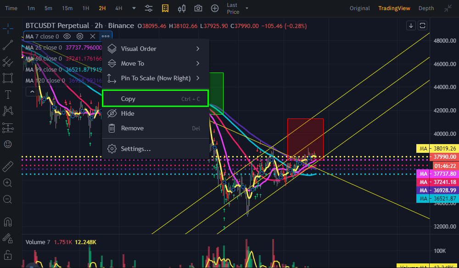This screenshot has width=459, height=268.
Task: Toggle stay in drawing mode pencil-lock
Action: 8,239
